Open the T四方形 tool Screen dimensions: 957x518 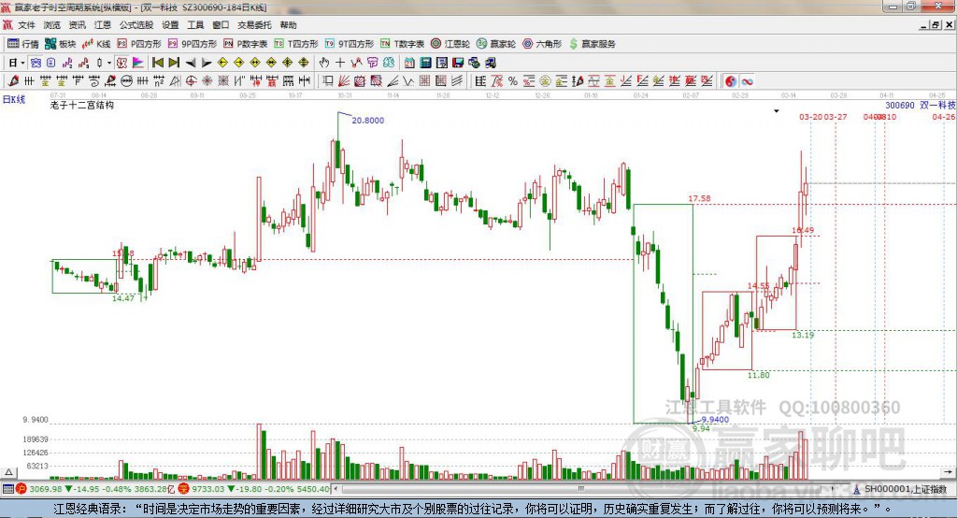pyautogui.click(x=296, y=44)
